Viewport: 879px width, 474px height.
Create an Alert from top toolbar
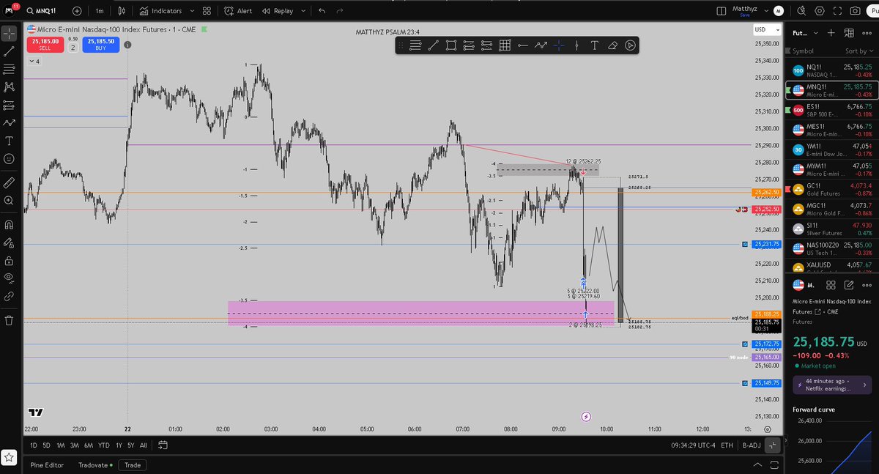click(x=239, y=11)
